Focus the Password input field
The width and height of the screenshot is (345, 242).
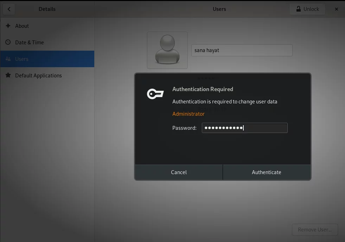245,128
